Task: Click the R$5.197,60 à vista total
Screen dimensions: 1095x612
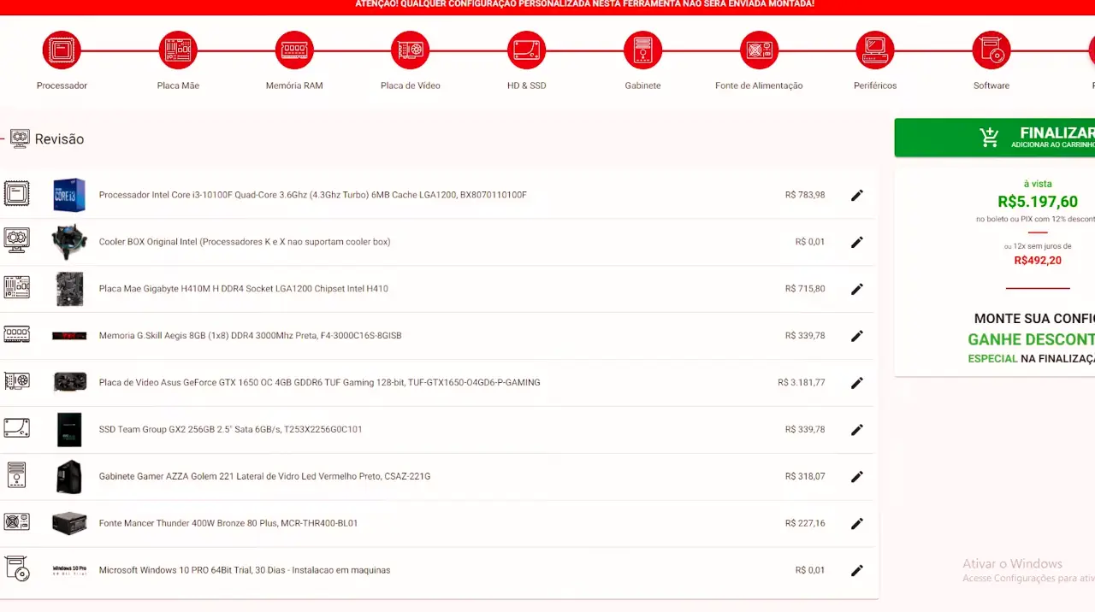Action: (x=1038, y=202)
